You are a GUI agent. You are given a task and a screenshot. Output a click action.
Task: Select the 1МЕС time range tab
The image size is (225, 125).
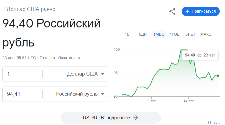(159, 34)
